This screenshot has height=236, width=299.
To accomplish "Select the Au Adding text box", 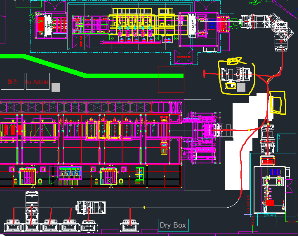I will coord(38,81).
